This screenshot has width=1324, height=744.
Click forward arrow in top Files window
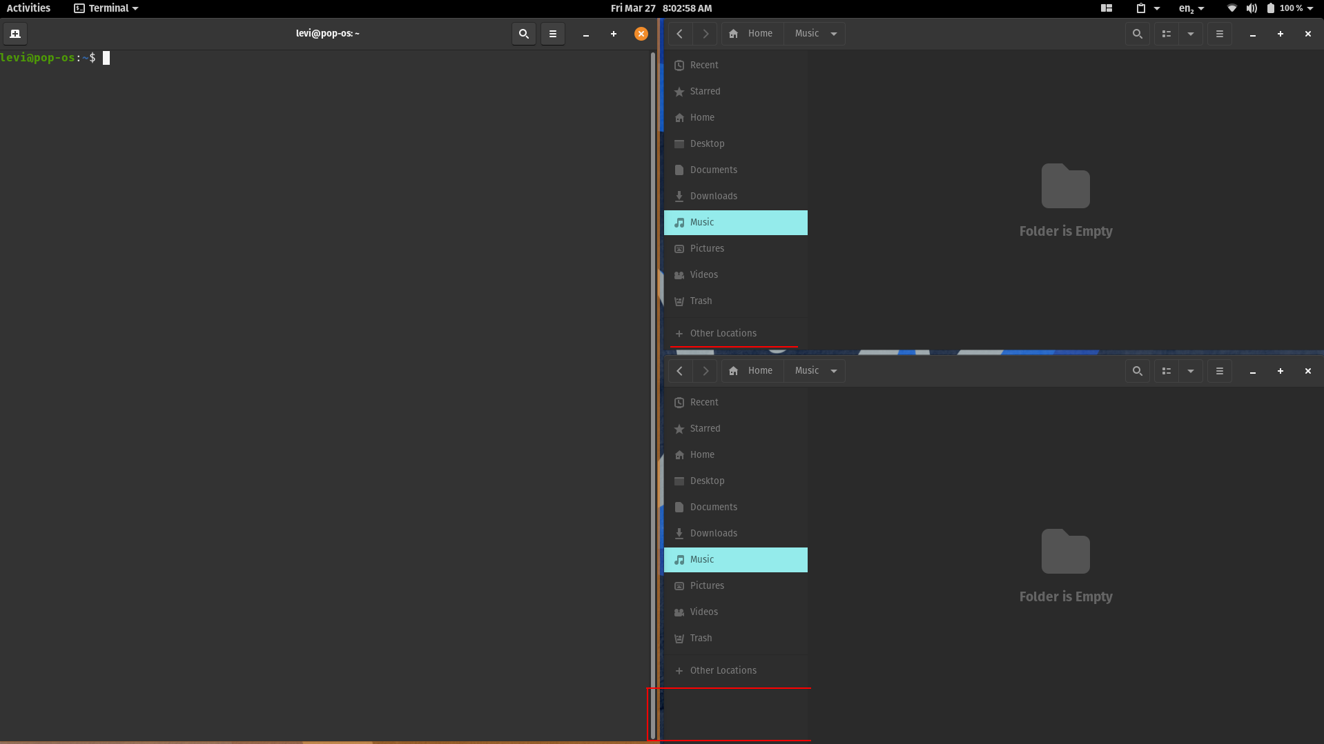[705, 34]
